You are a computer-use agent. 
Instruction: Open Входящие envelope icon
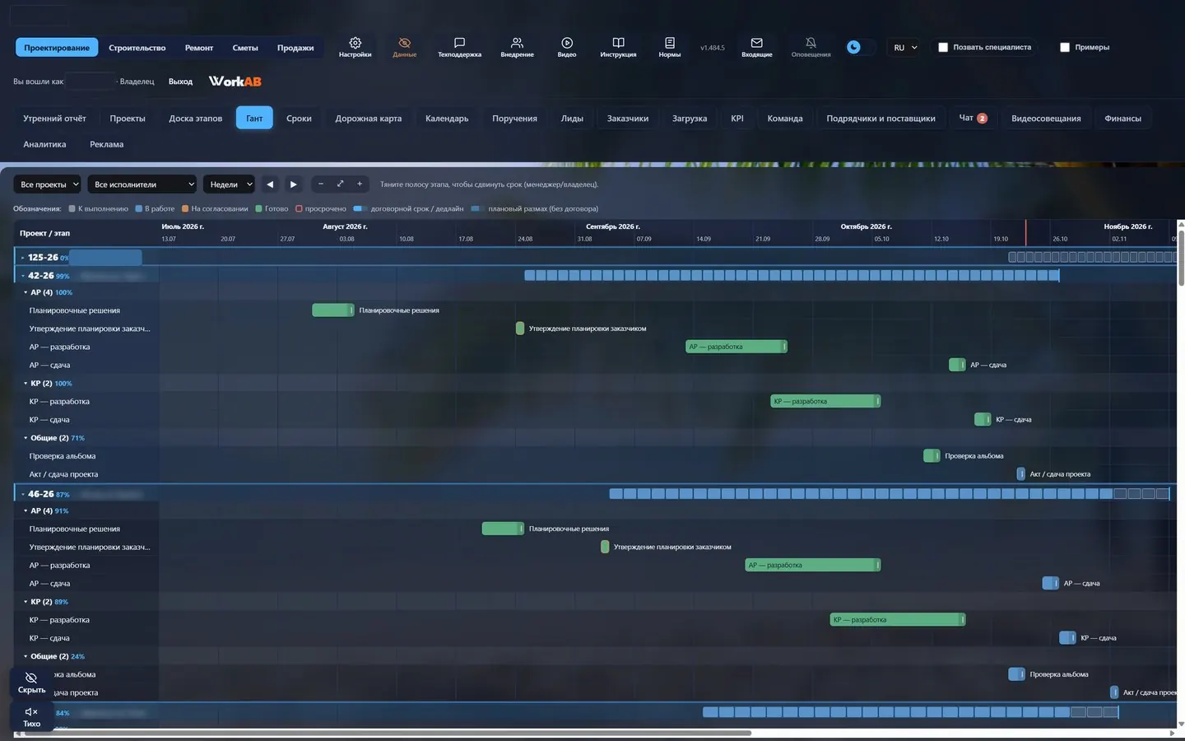pos(756,43)
